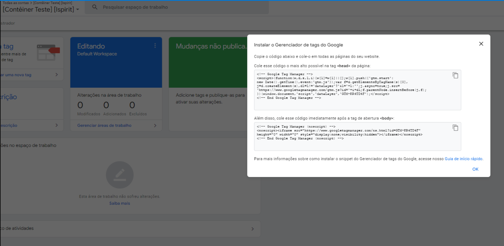Click the [Contêiner Teste] [Ispirit] container name
This screenshot has width=504, height=246.
pyautogui.click(x=38, y=9)
